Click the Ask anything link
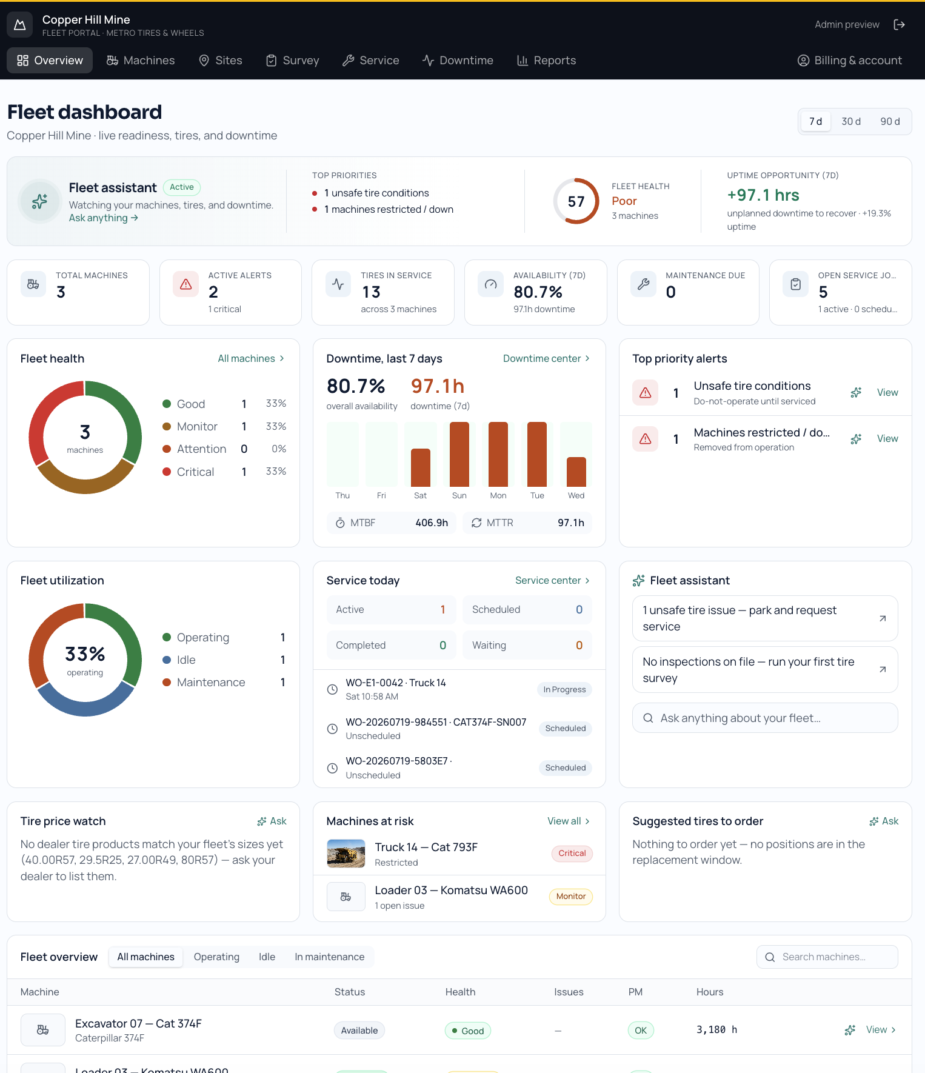 pos(104,218)
